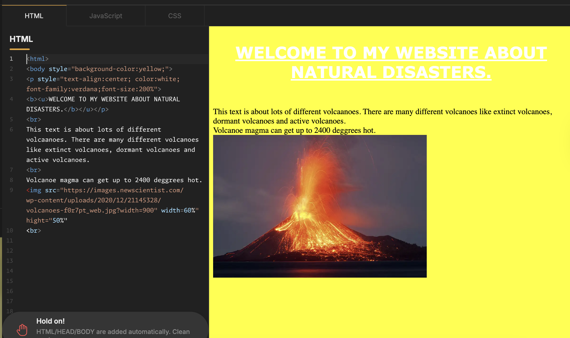Switch to the JavaScript tab
570x338 pixels.
[106, 16]
